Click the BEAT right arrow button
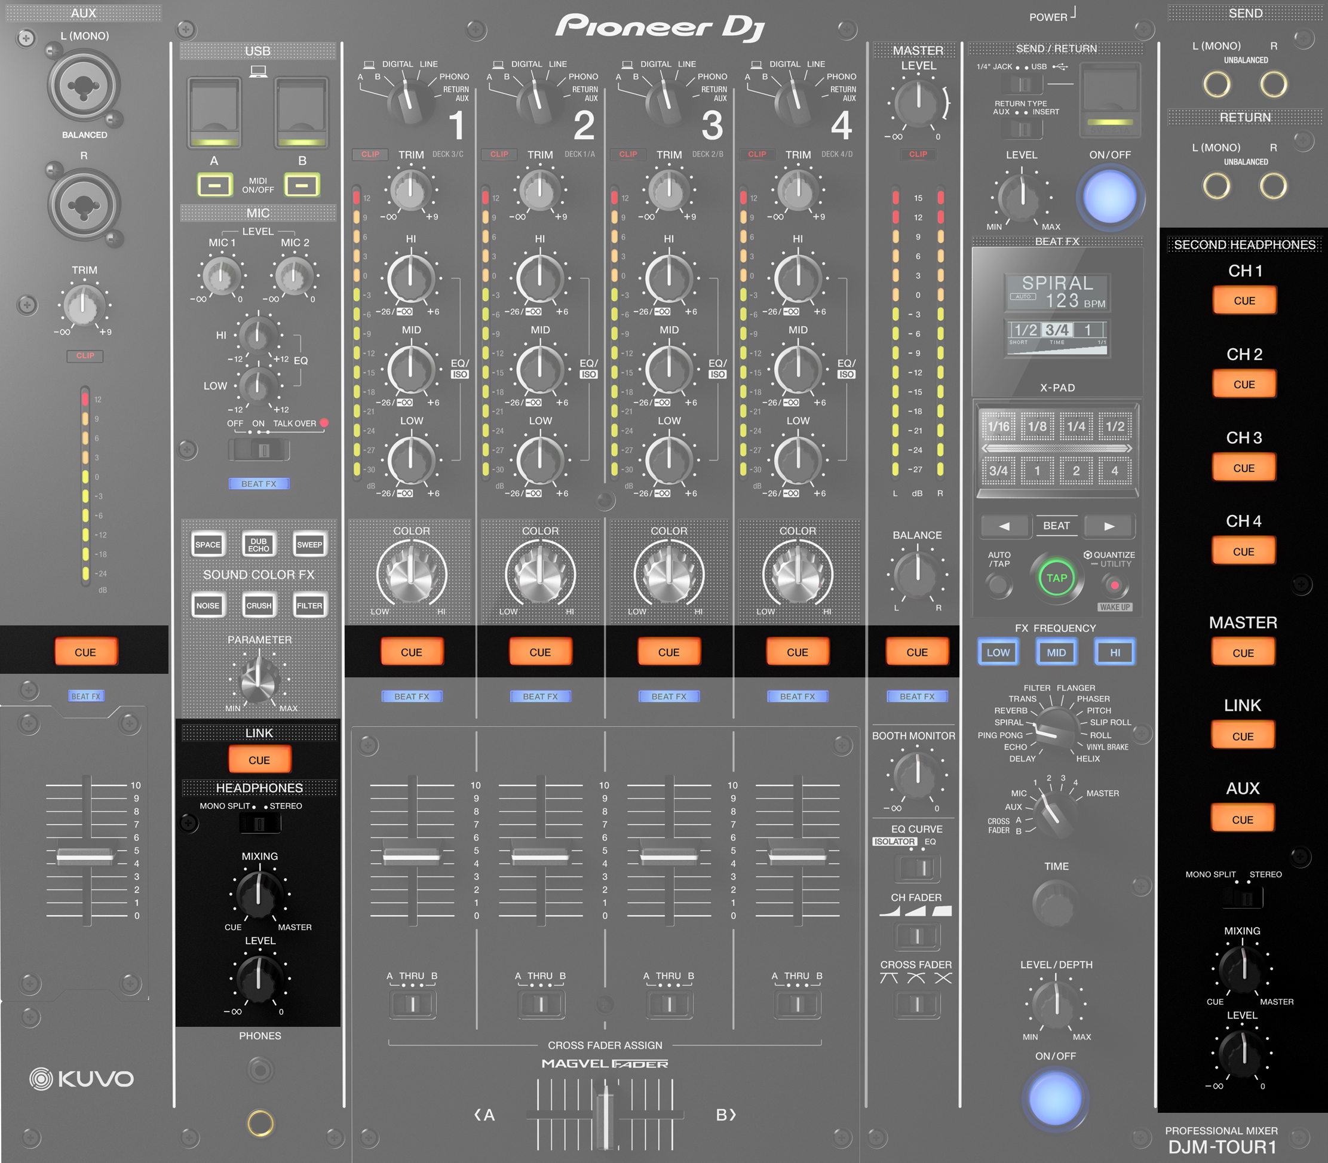 coord(1110,526)
